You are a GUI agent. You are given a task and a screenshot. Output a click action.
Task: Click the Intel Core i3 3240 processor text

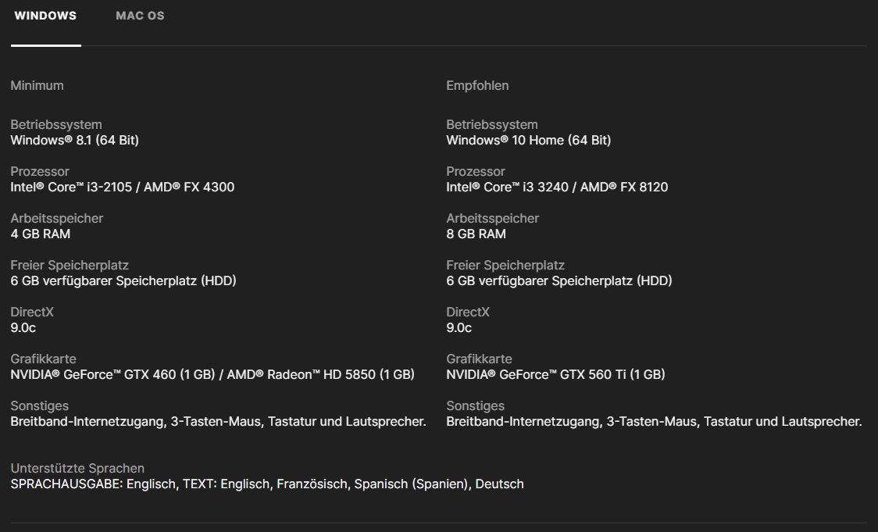(x=557, y=187)
